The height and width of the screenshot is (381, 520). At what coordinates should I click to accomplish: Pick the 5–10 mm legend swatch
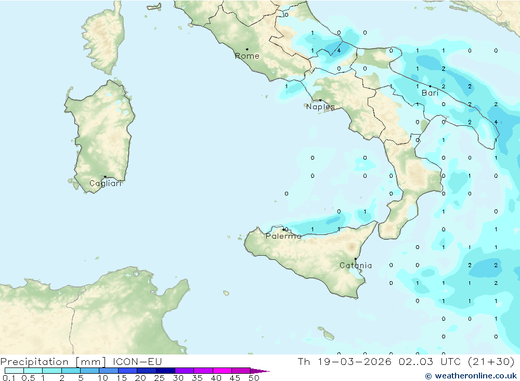click(90, 371)
